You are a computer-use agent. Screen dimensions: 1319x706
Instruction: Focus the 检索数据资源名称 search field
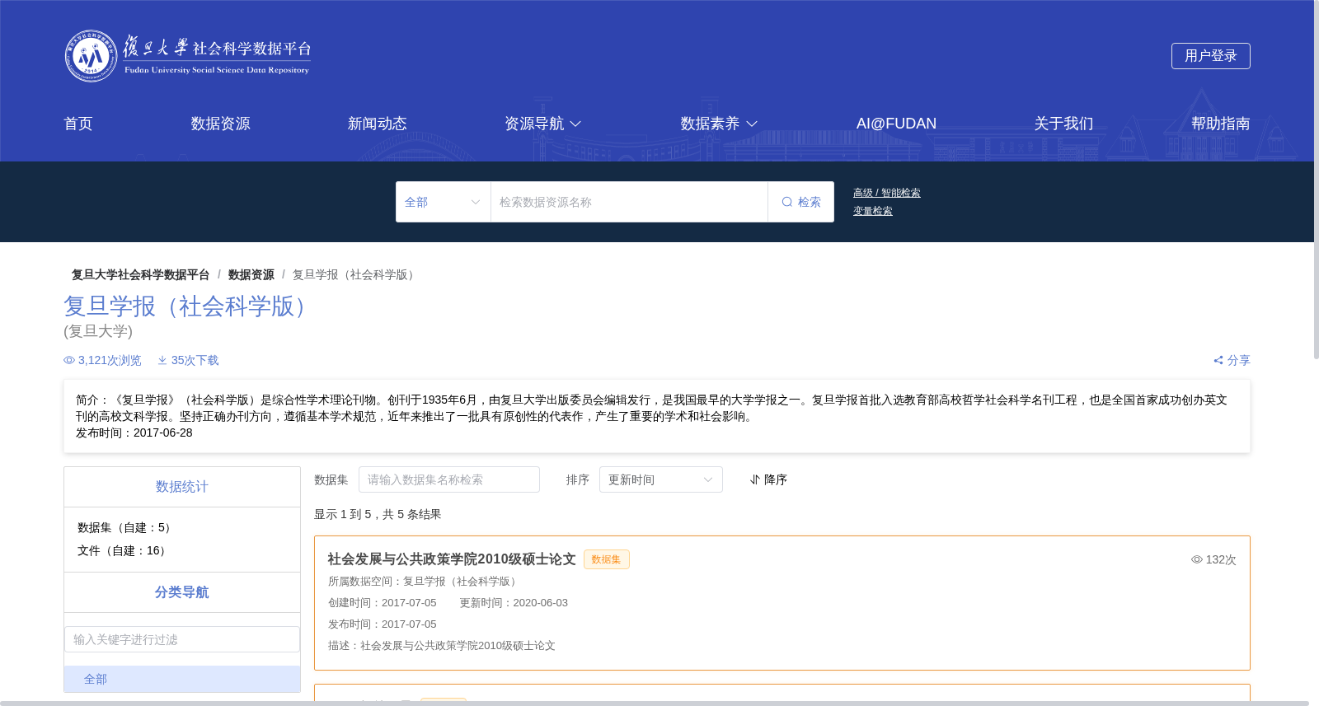[629, 202]
